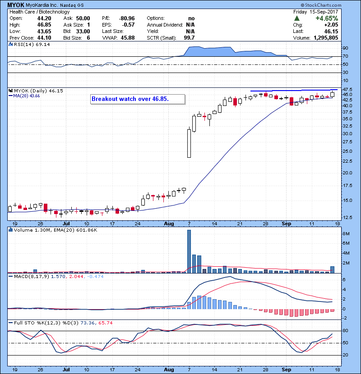361x374 pixels.
Task: Click the +4.65% percent change
Action: click(327, 18)
